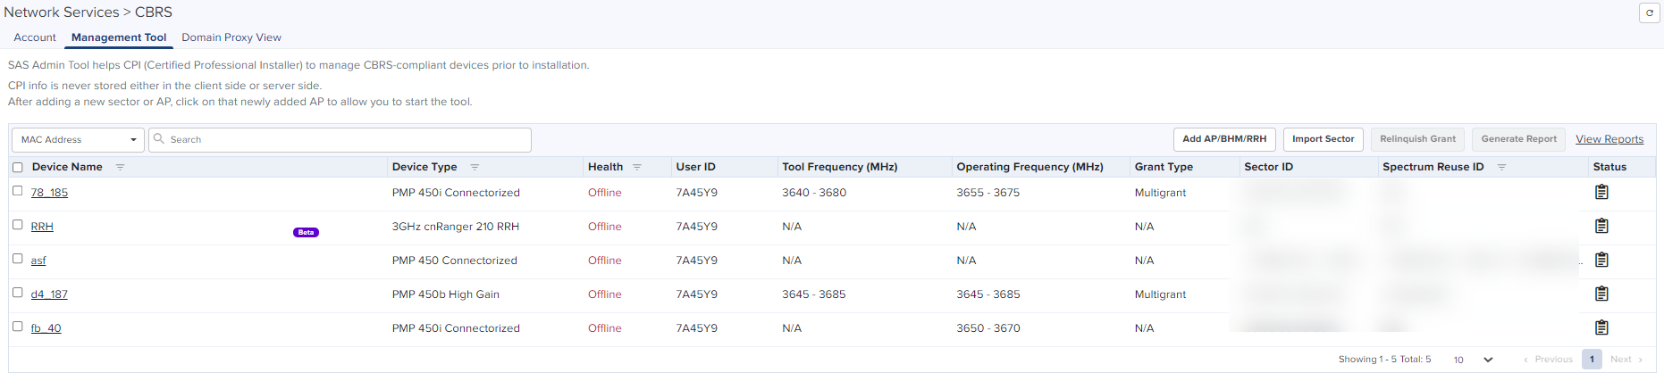Click status clipboard icon for fb_40
This screenshot has width=1664, height=381.
tap(1601, 327)
